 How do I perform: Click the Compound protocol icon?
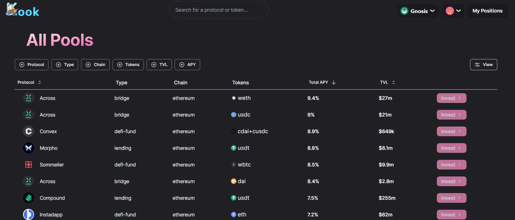point(29,198)
